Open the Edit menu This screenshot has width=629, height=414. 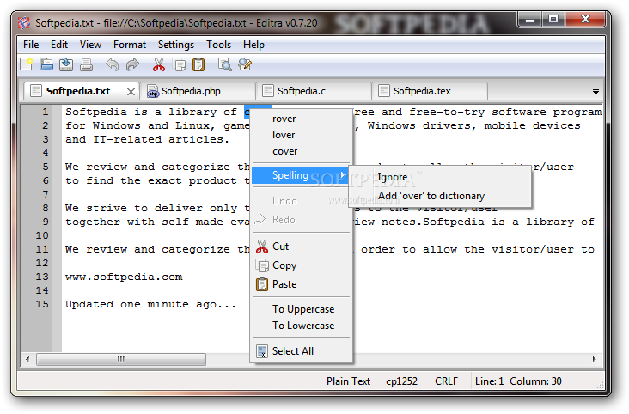click(x=59, y=45)
